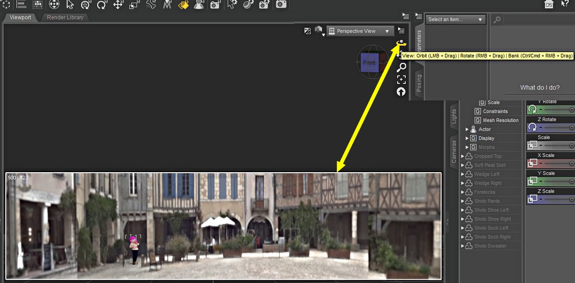The width and height of the screenshot is (575, 283).
Task: Switch to the Render Library tab
Action: point(65,17)
